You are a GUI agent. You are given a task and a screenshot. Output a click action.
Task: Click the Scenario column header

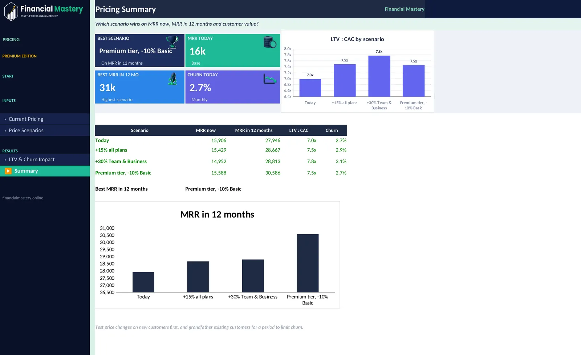click(140, 130)
